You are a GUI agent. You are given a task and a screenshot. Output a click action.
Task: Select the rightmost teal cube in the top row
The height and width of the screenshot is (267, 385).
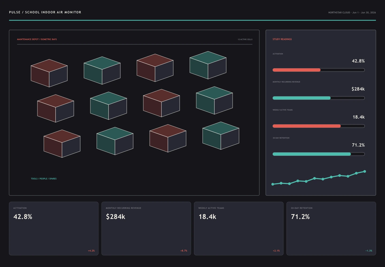click(208, 65)
